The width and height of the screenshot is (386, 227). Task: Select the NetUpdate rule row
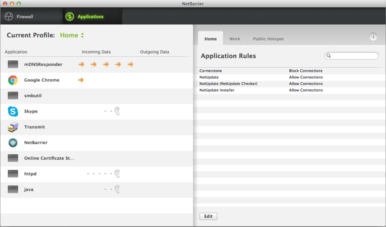[289, 77]
